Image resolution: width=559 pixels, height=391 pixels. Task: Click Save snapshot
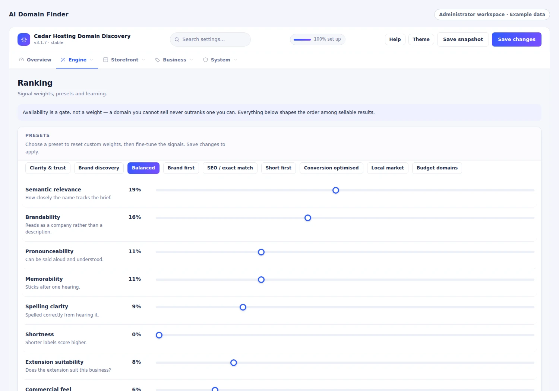point(463,39)
